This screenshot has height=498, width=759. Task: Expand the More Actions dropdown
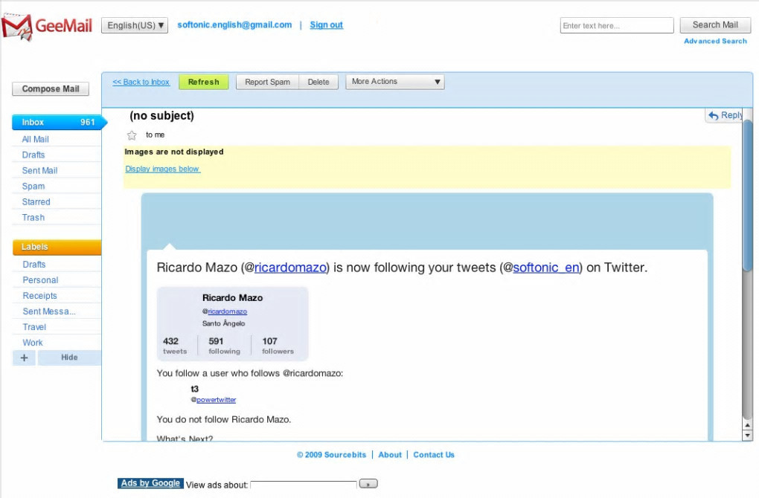(395, 82)
